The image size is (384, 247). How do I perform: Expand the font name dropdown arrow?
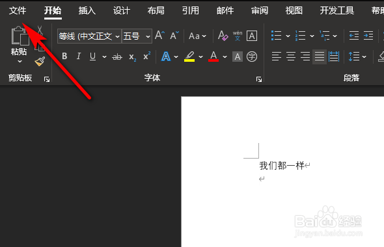coord(118,36)
